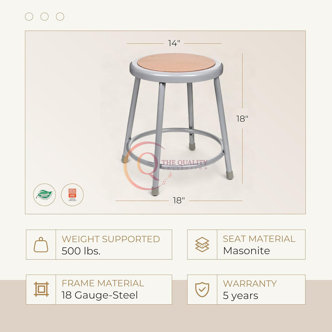Screen dimensions: 332x332
Task: Click the wooden stool seat top
Action: click(176, 63)
